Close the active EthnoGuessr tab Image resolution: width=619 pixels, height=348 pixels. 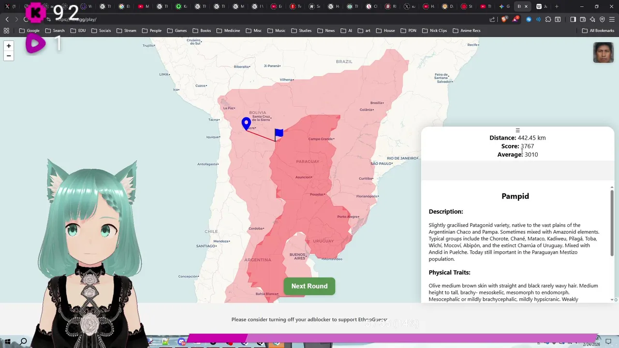click(x=526, y=6)
